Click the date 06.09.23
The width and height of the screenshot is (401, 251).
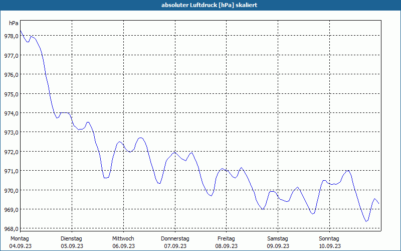pyautogui.click(x=123, y=246)
